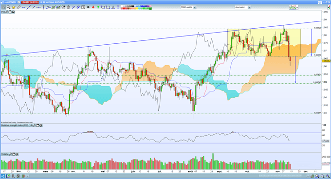Pick the dark green color swatch
331x179 pixels.
click(150, 8)
